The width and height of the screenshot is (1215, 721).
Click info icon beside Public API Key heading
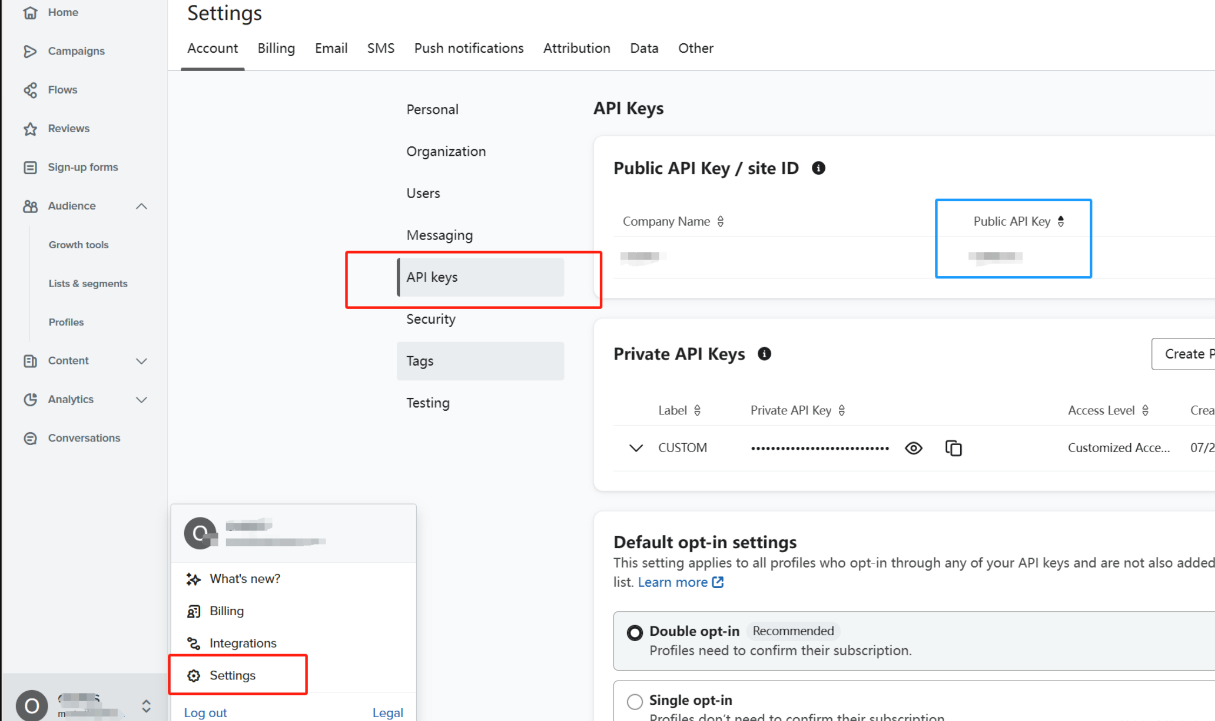pos(818,168)
